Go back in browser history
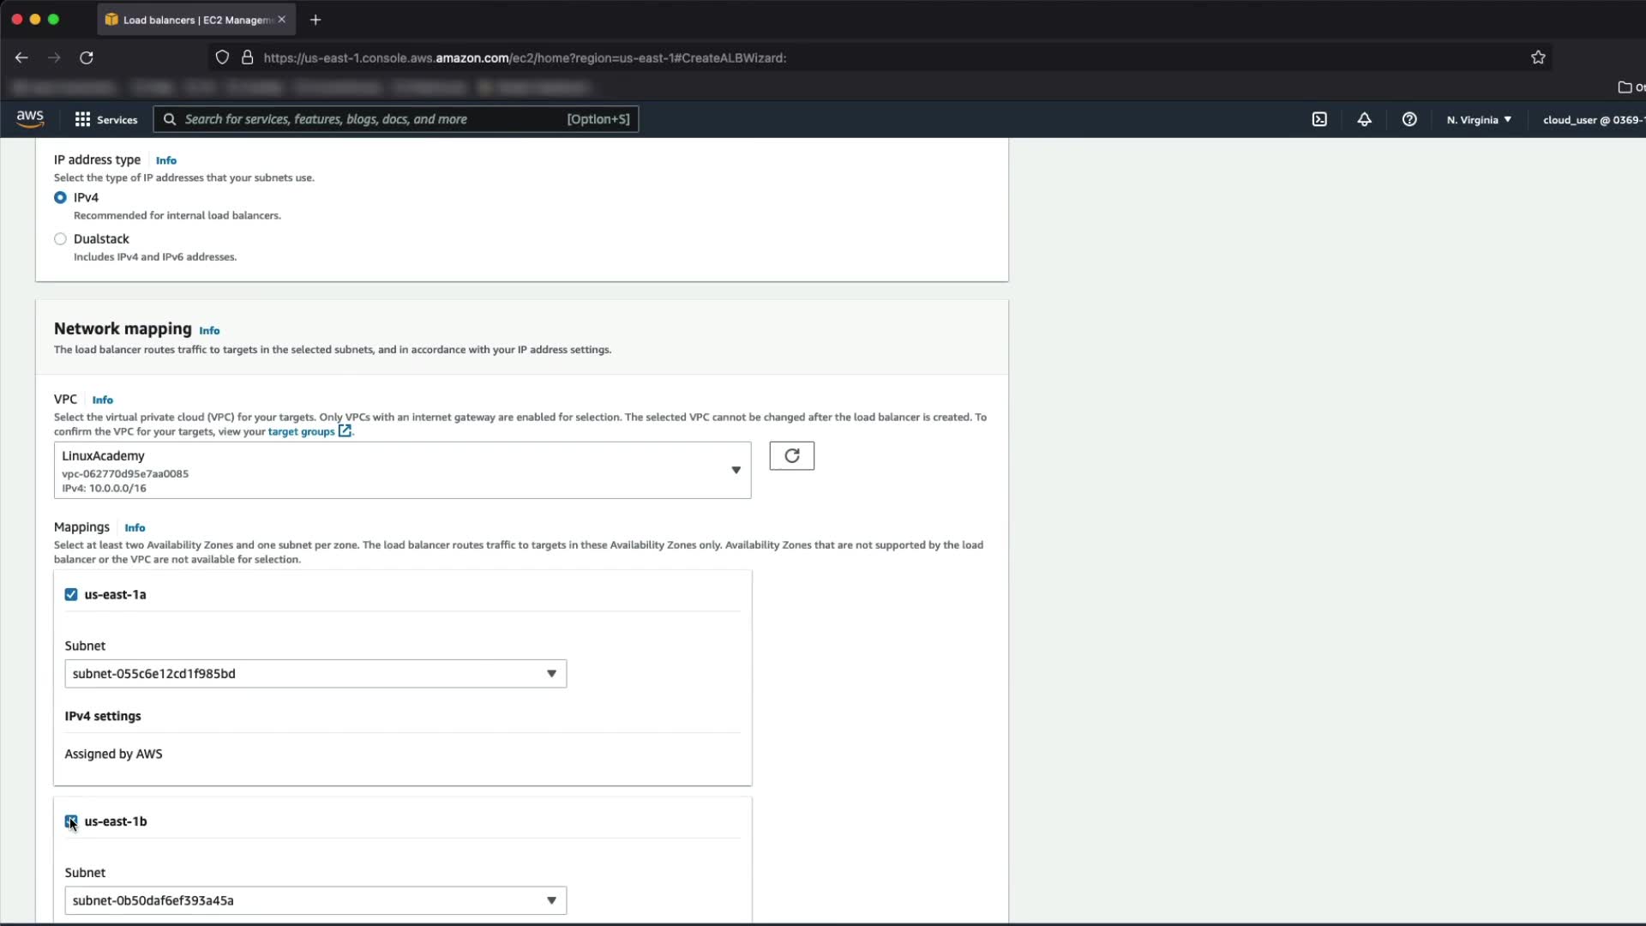This screenshot has width=1646, height=926. coord(21,57)
